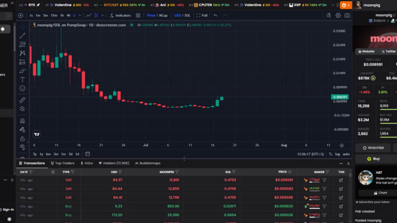The image size is (397, 223).
Task: Filter by maker KMyXNF
Action: click(x=324, y=206)
